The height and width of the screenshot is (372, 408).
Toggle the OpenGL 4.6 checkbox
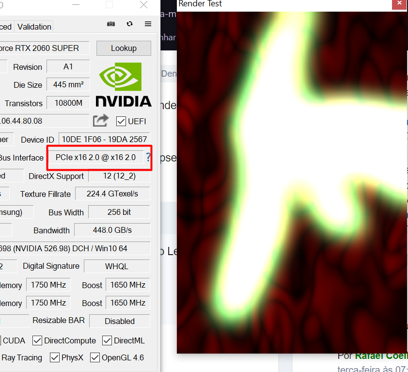(x=95, y=357)
